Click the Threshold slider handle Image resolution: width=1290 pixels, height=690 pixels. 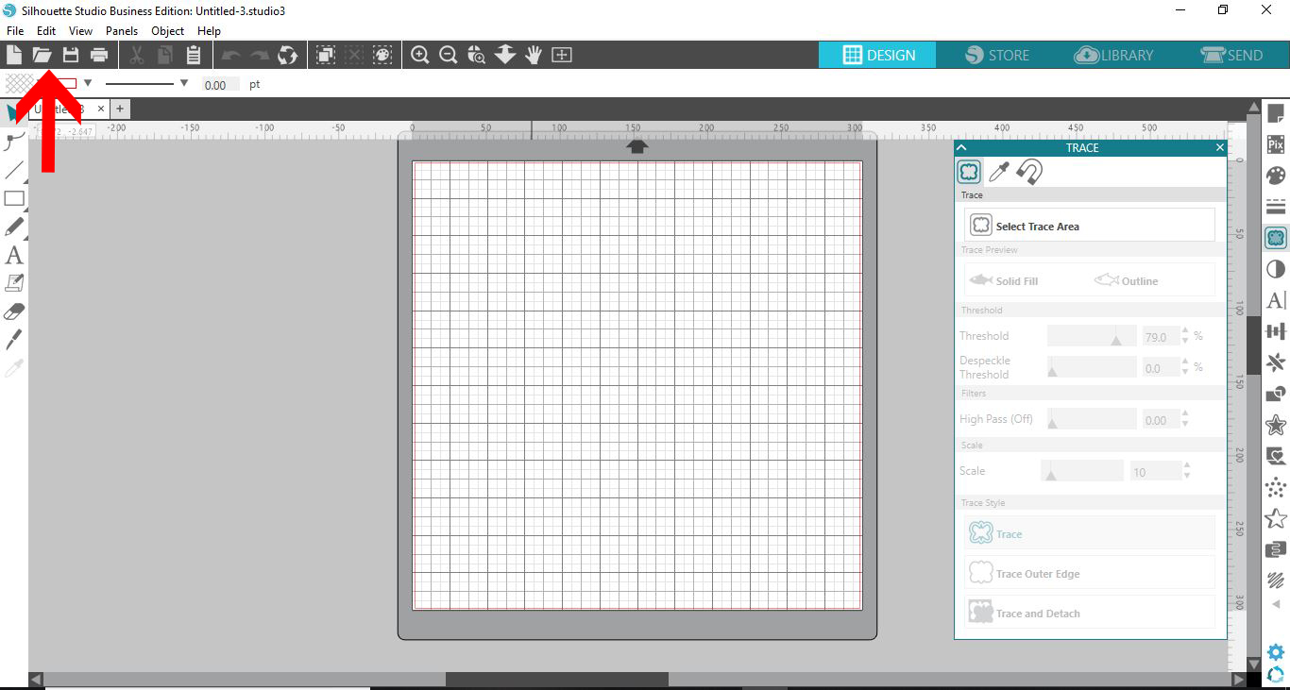1116,340
